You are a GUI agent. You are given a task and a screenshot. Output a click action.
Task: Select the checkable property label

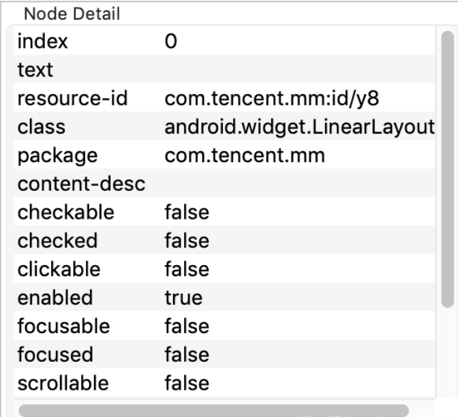pos(66,213)
